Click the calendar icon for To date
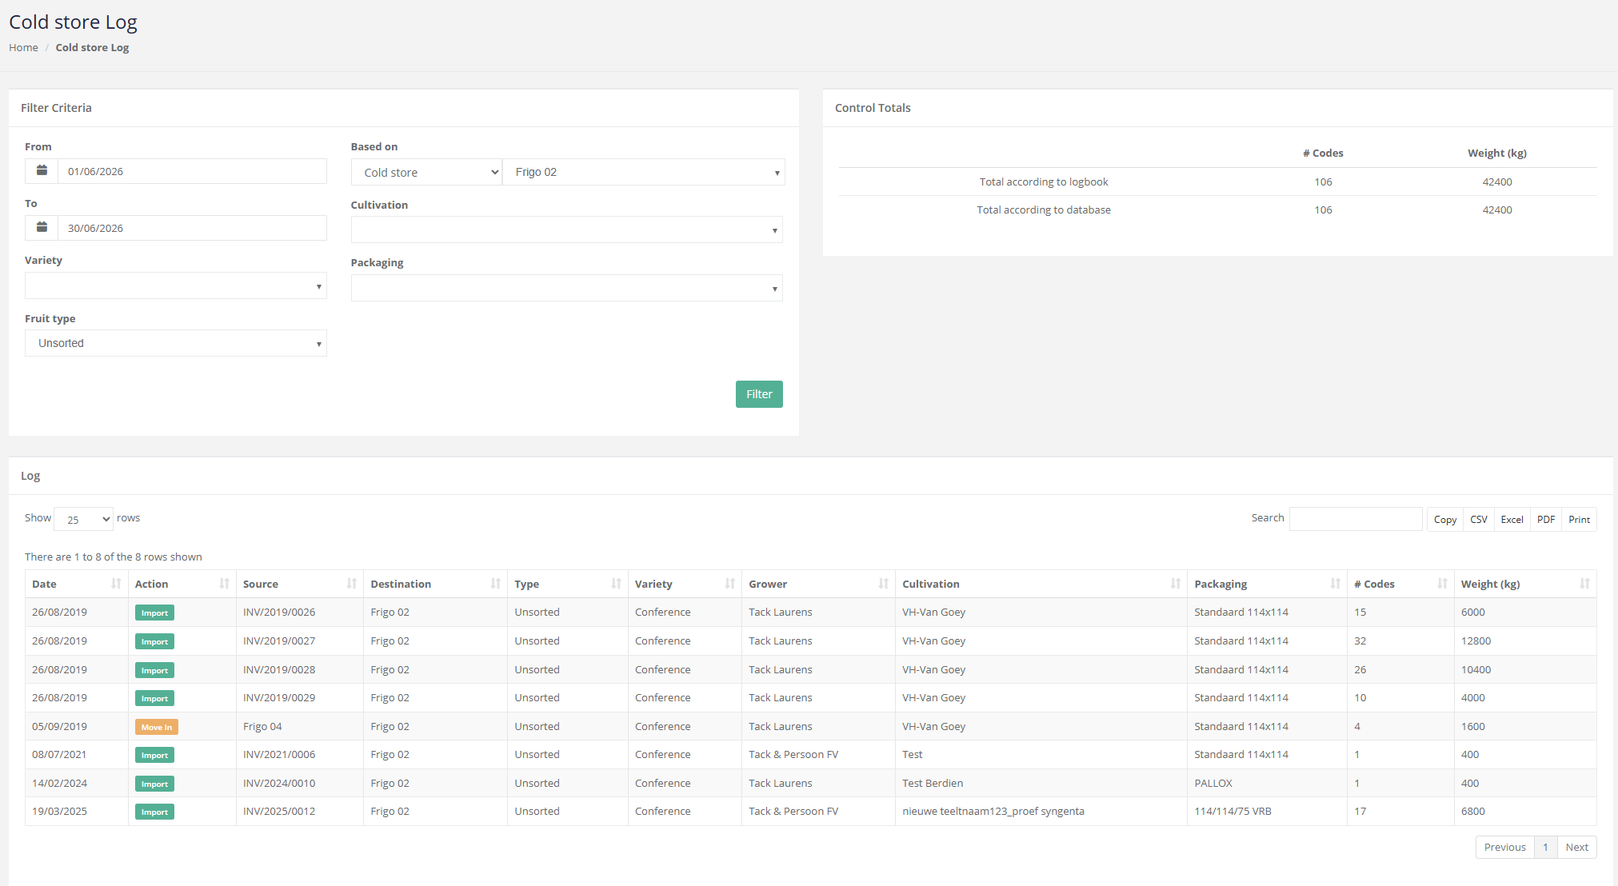Screen dimensions: 1618x886 tap(42, 228)
